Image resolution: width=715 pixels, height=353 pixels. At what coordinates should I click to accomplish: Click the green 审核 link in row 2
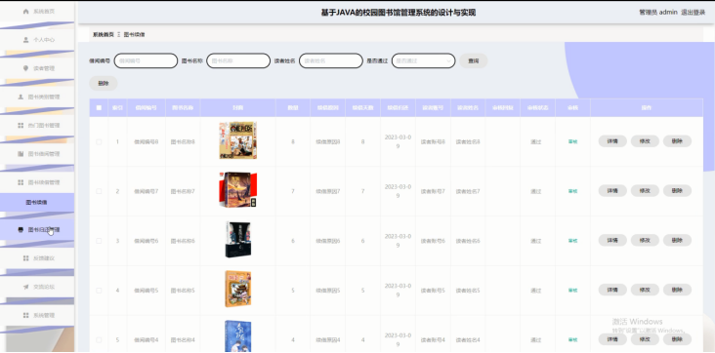(x=572, y=191)
